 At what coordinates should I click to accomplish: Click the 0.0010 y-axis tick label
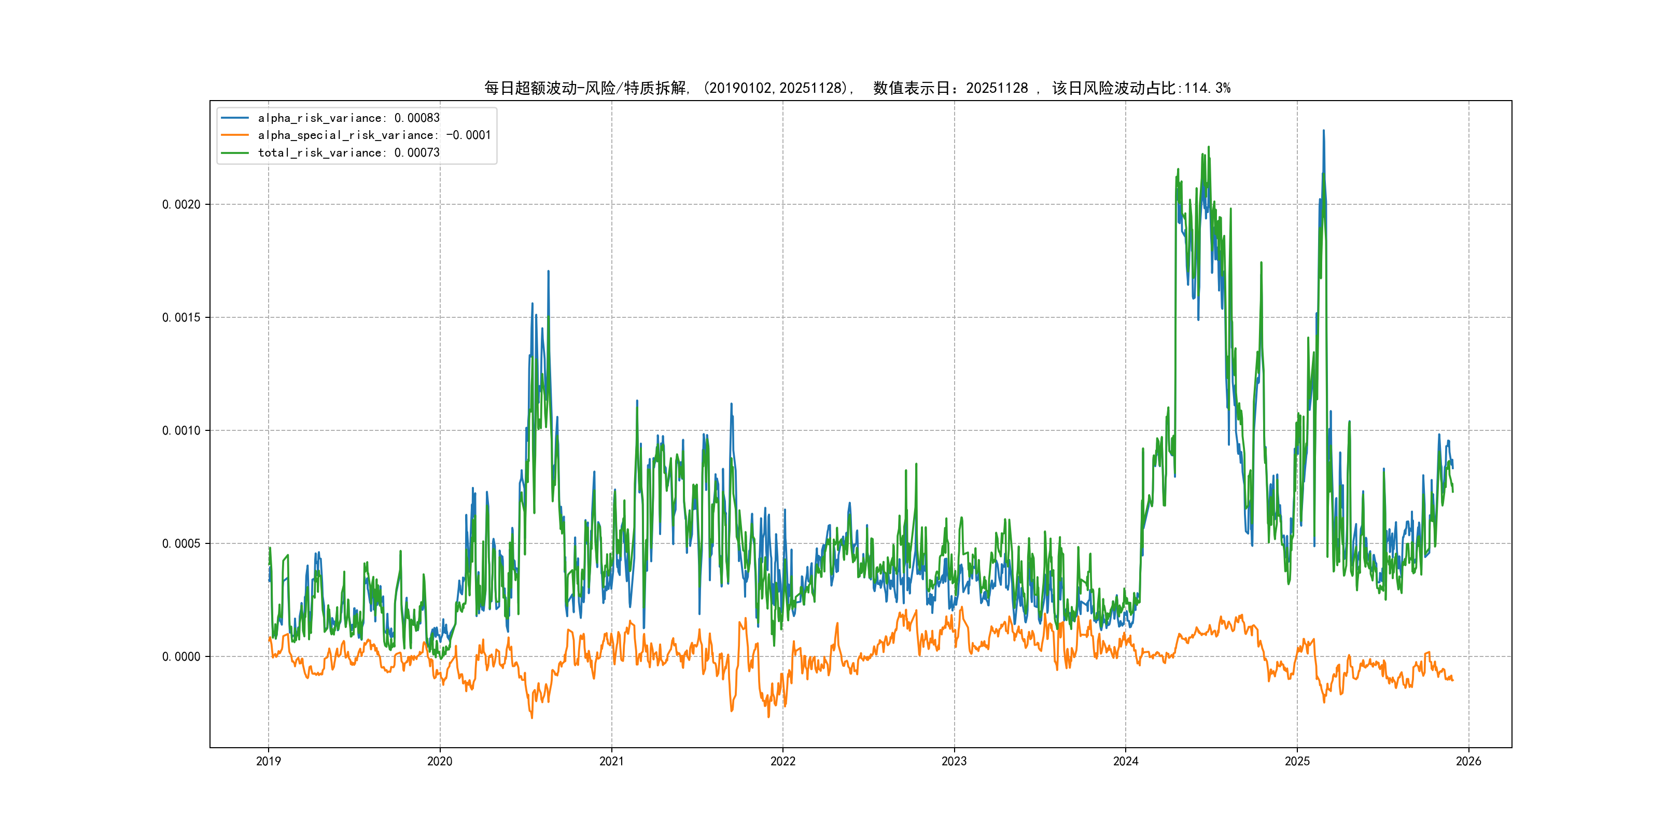pos(181,430)
